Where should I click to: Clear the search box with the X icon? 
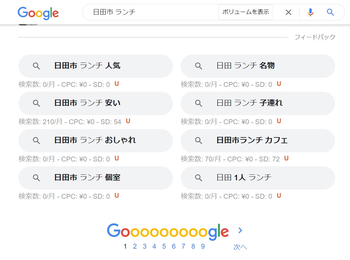click(x=288, y=12)
